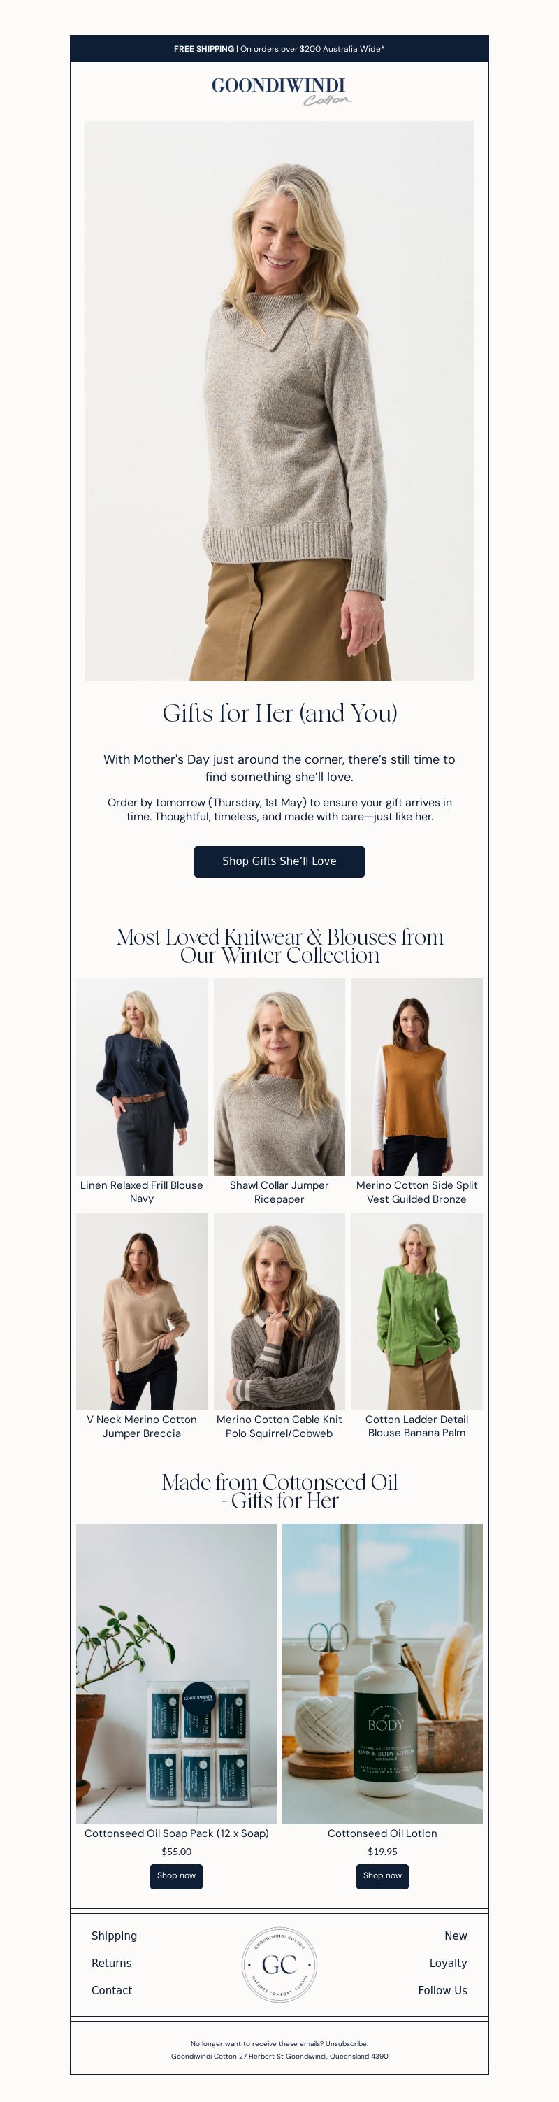559x2102 pixels.
Task: Open the Linen Relaxed Frill Blouse Navy image
Action: 142,1076
